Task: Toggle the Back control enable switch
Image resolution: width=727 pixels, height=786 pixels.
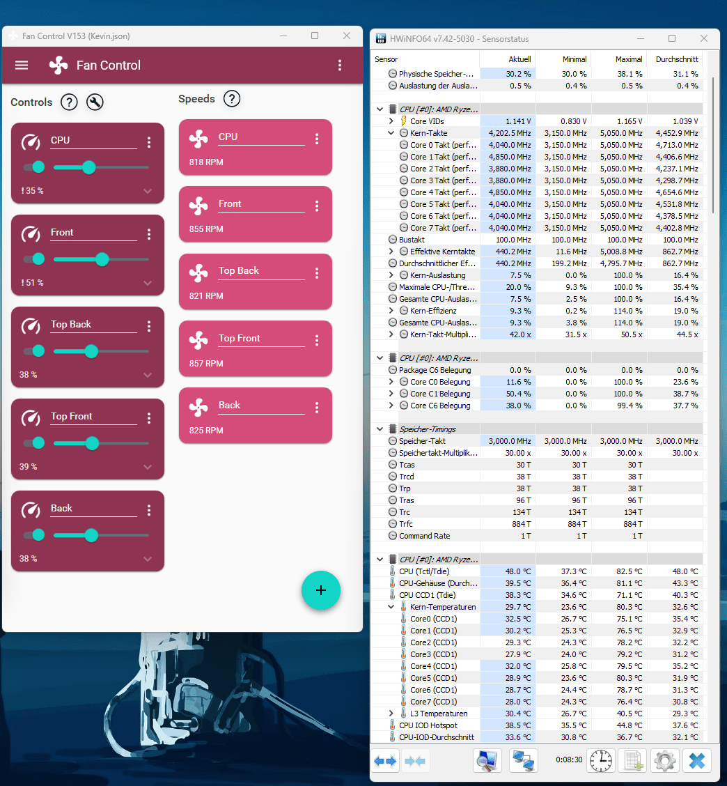Action: click(34, 535)
